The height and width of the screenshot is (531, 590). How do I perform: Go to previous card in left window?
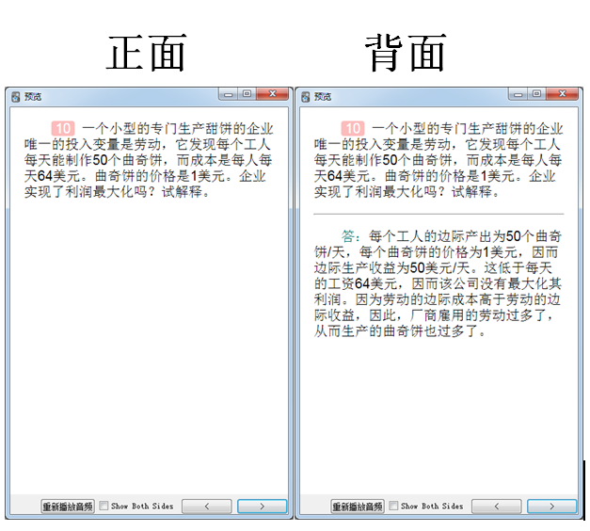point(207,507)
